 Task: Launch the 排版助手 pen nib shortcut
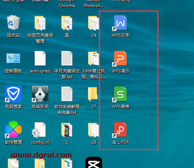click(40, 94)
